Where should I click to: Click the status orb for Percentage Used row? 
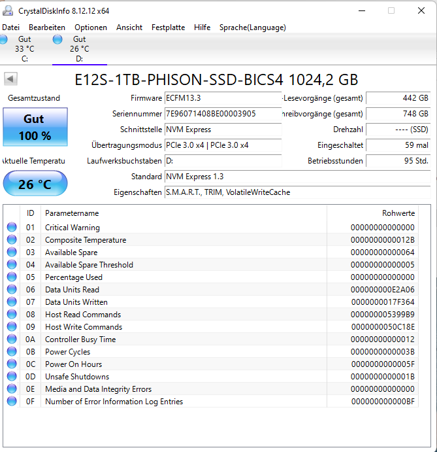pyautogui.click(x=12, y=277)
